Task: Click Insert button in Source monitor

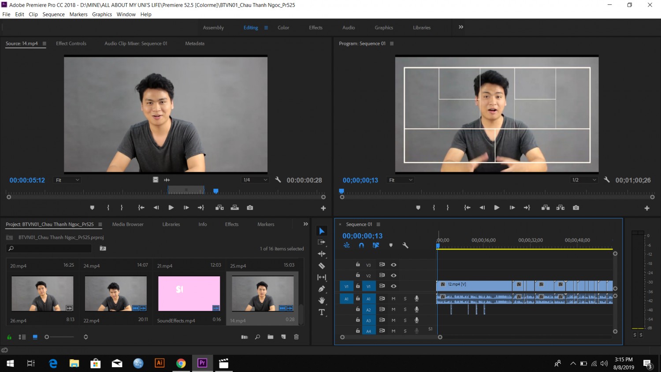Action: 219,208
